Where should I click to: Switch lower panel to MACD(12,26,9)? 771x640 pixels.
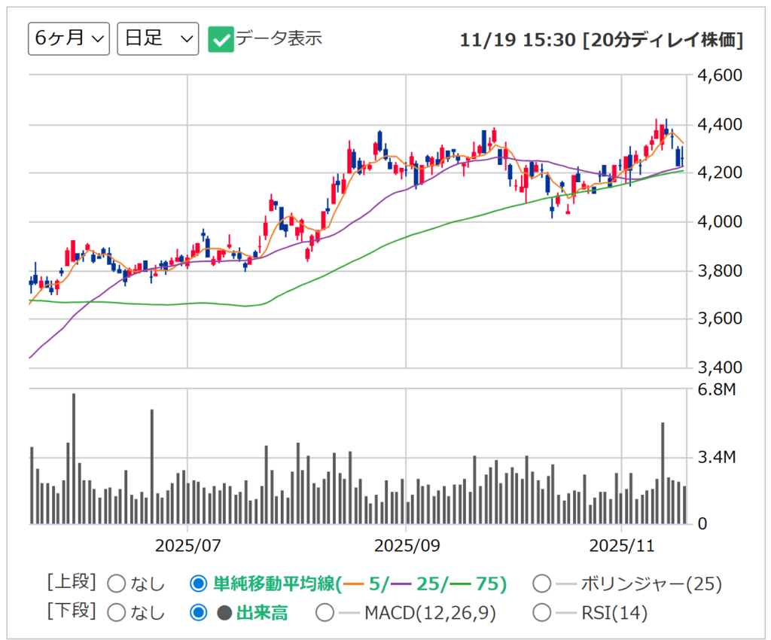click(326, 614)
